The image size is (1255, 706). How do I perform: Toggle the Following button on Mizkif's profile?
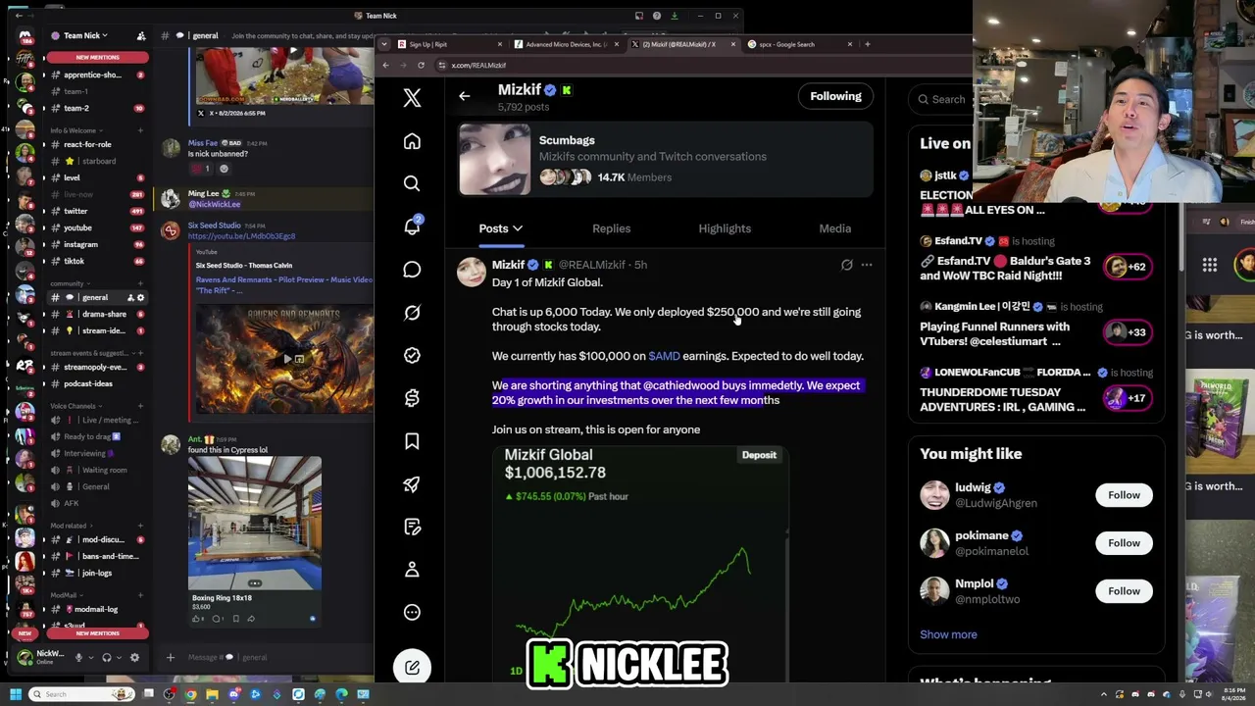click(x=835, y=96)
